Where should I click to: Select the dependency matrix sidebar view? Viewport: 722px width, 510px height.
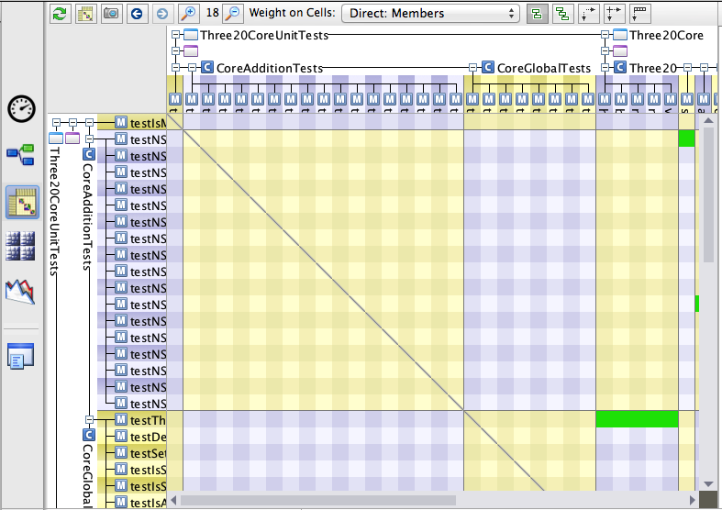tap(22, 202)
